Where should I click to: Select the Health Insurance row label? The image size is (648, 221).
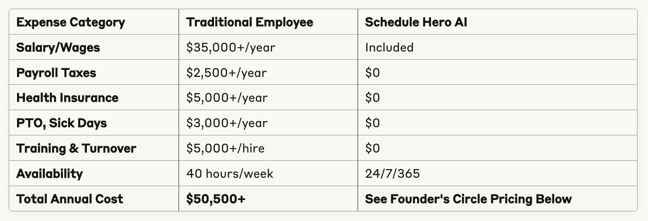point(67,97)
